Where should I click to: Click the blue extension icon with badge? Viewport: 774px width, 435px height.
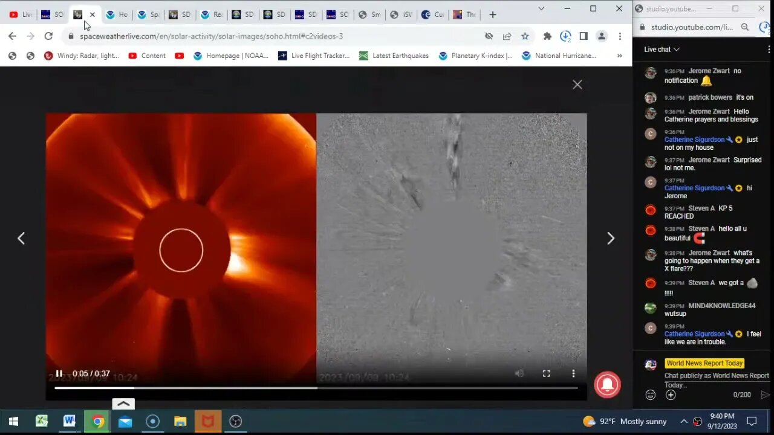tap(565, 36)
